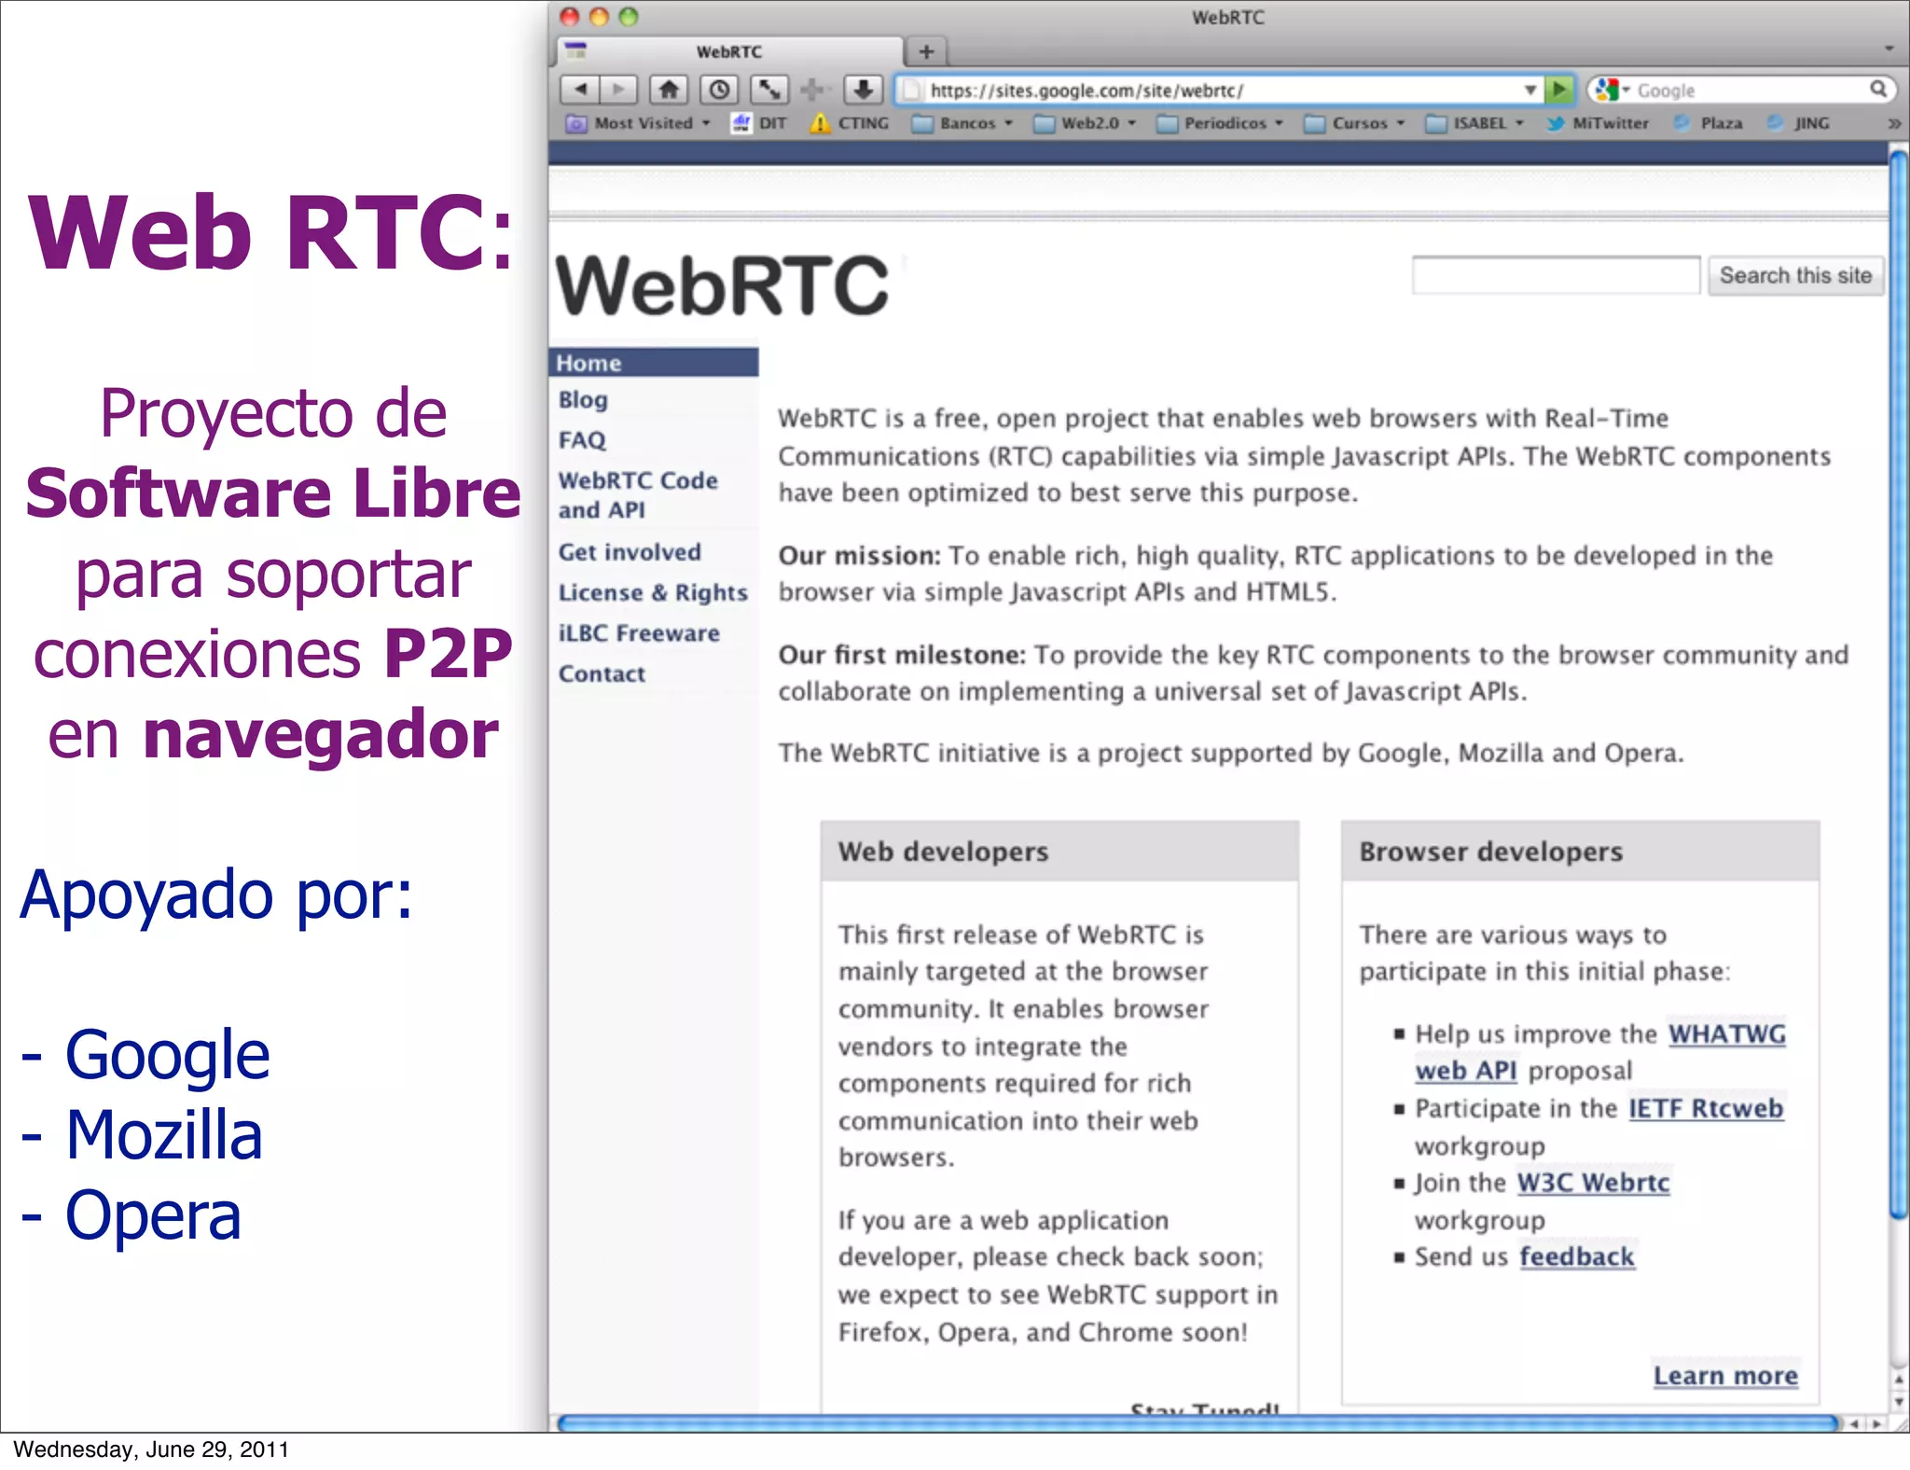This screenshot has height=1470, width=1910.
Task: Show more bookmarks chevron
Action: [x=1894, y=123]
